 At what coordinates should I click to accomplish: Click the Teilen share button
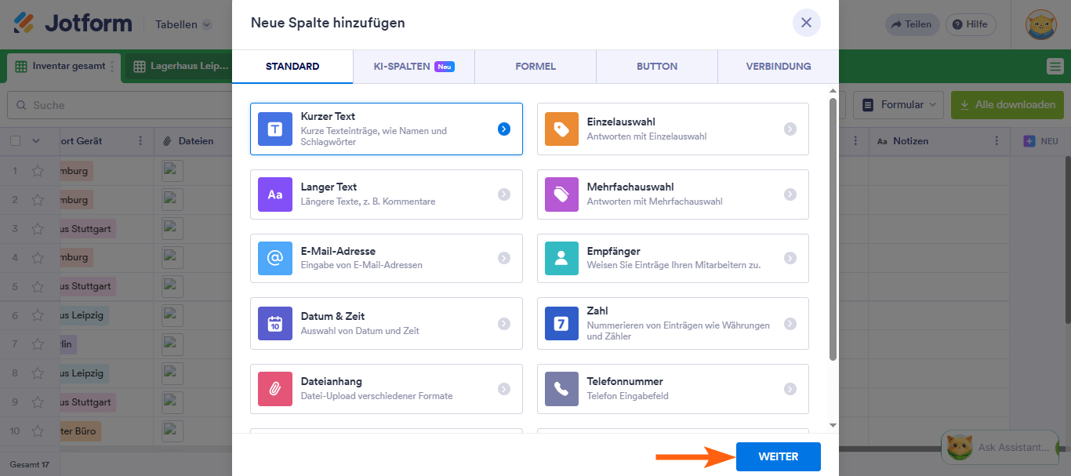pos(912,24)
